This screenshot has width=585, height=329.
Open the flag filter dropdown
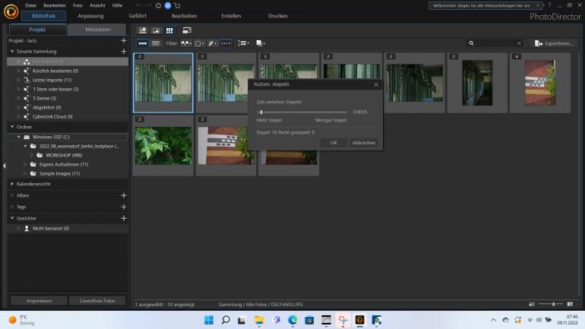(x=185, y=43)
